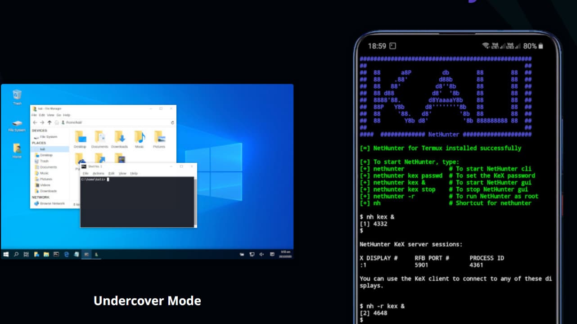Click the phone's Wi-Fi status icon
The height and width of the screenshot is (324, 577).
pyautogui.click(x=486, y=46)
